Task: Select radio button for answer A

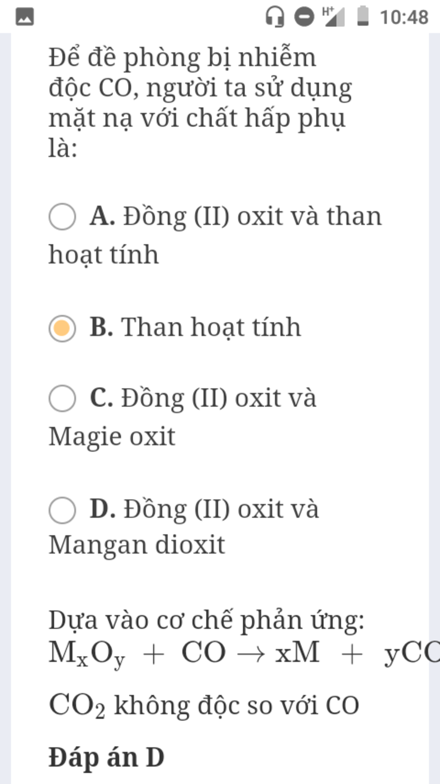Action: (x=62, y=216)
